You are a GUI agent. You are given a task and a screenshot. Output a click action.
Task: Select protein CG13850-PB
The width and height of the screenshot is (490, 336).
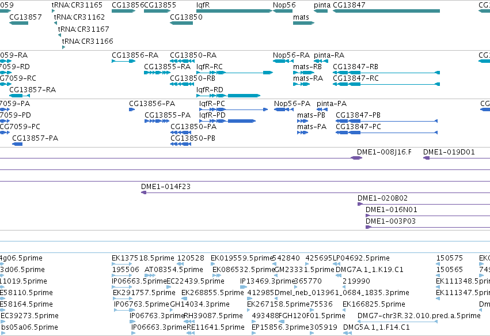click(x=181, y=144)
